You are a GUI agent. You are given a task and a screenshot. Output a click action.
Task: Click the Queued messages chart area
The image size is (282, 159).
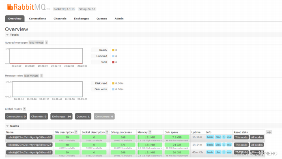pos(46,56)
